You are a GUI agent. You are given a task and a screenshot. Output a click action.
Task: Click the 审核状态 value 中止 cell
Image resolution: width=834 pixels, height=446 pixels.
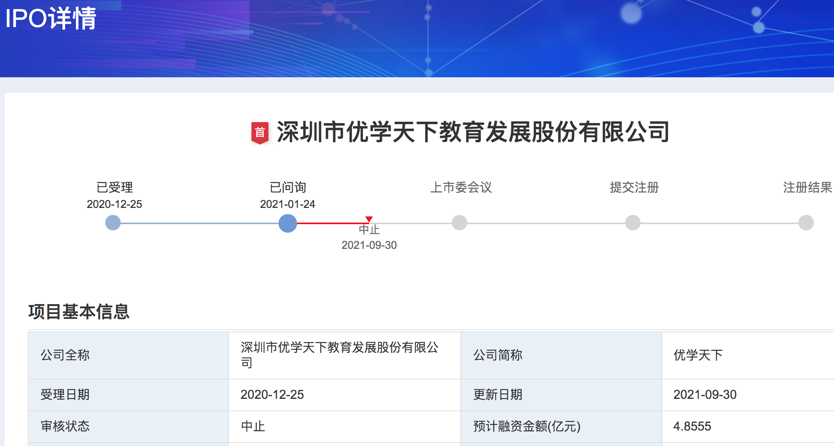(x=253, y=426)
